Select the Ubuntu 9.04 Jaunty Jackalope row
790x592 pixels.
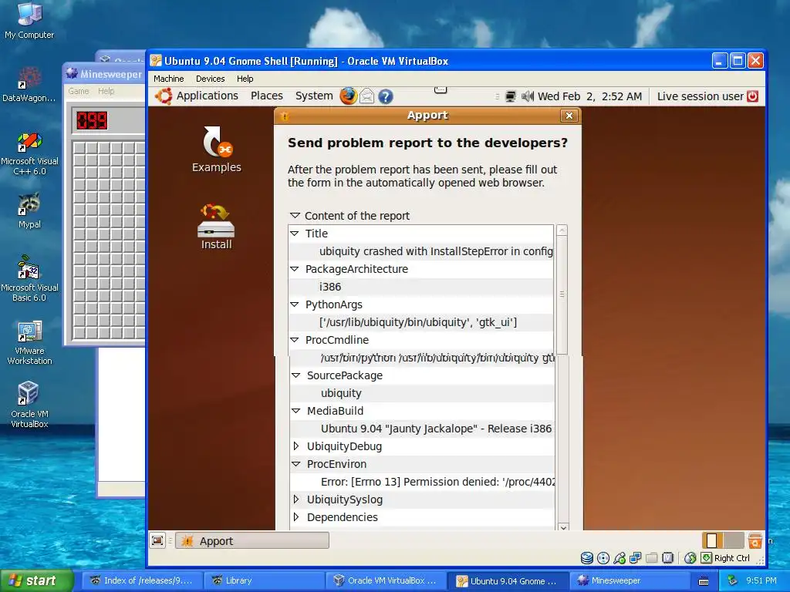(x=422, y=429)
